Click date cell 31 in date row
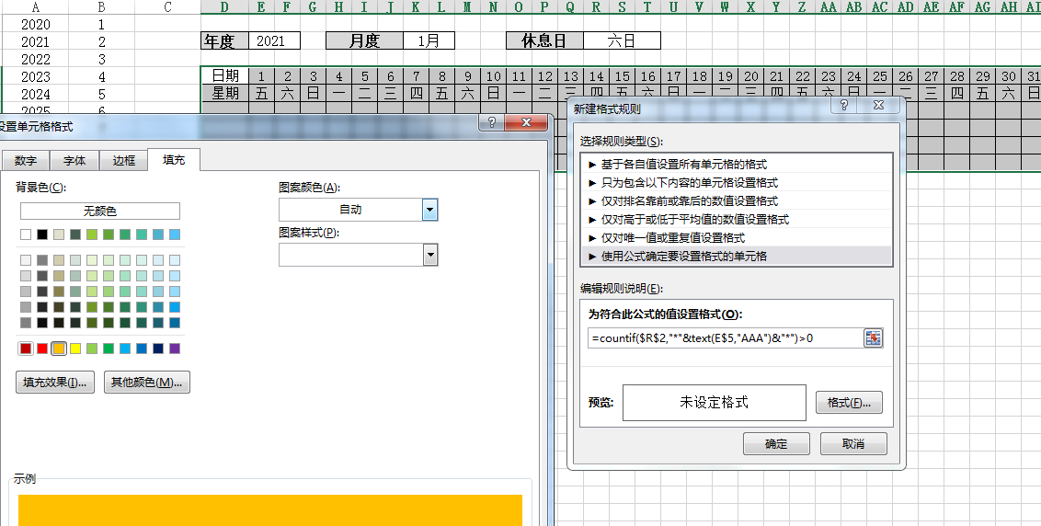Screen dimensions: 1041x526 [1034, 75]
